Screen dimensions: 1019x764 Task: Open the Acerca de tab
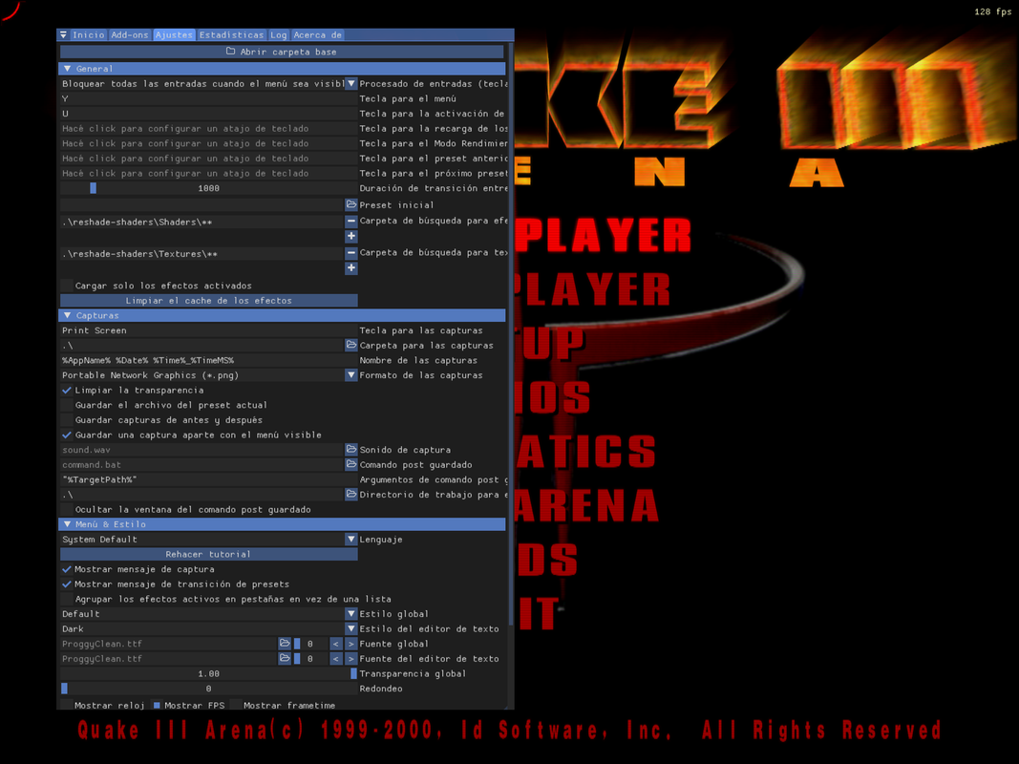coord(317,35)
